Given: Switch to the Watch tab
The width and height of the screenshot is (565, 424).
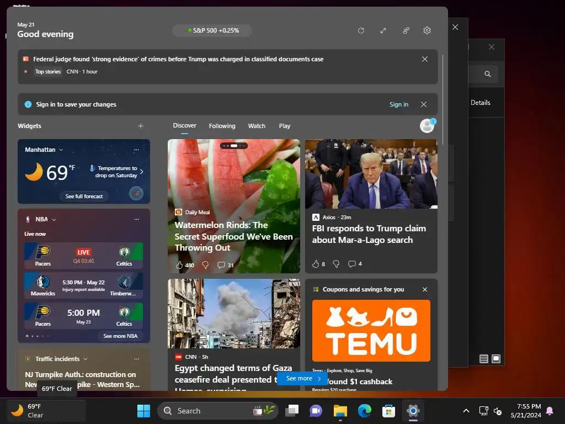Looking at the screenshot, I should 257,126.
